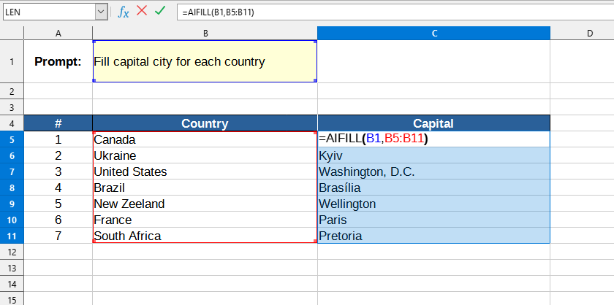Viewport: 614px width, 305px height.
Task: Select column A header
Action: [58, 34]
